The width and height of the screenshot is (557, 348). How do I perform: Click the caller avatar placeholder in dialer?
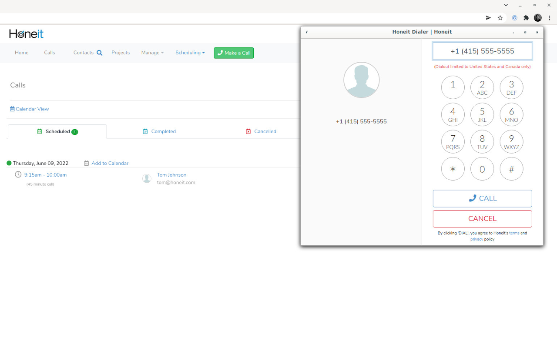[361, 80]
